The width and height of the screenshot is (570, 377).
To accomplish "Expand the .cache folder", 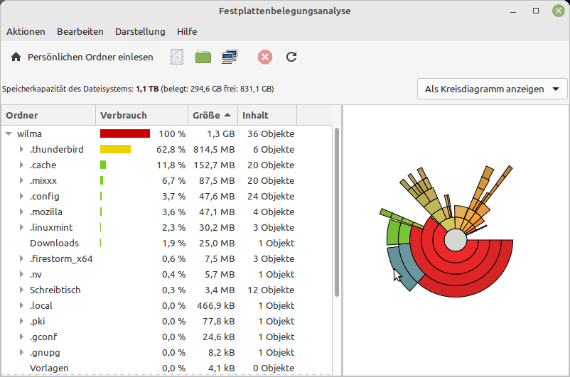I will click(x=21, y=165).
